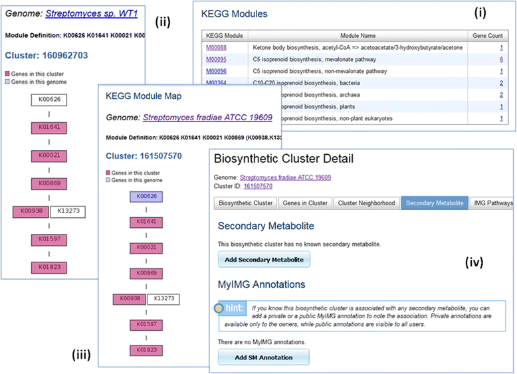Select 'This biosynthetic cluster has no known secondary metabolite.'
This screenshot has width=517, height=374.
[x=299, y=244]
